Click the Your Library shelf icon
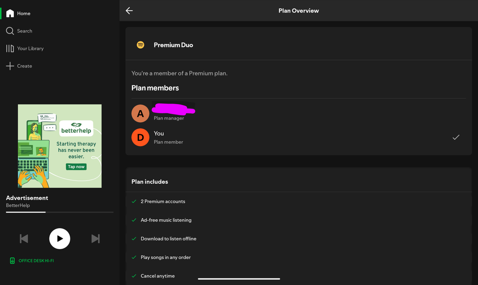Image resolution: width=478 pixels, height=285 pixels. click(10, 48)
